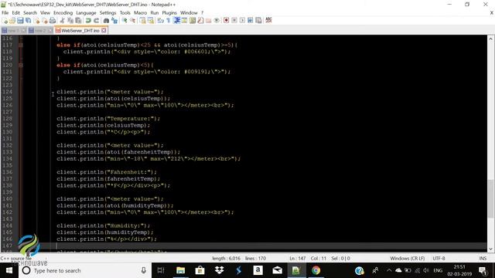Click the Close document toolbar icon
The width and height of the screenshot is (495, 278).
[x=36, y=21]
